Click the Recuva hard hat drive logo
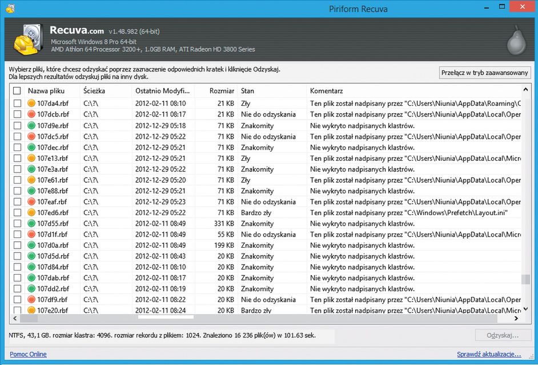Image resolution: width=538 pixels, height=365 pixels. click(29, 39)
